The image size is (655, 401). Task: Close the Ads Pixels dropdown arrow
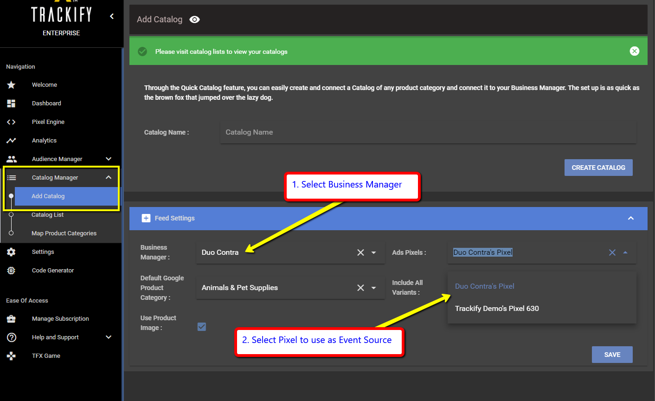[x=625, y=252]
